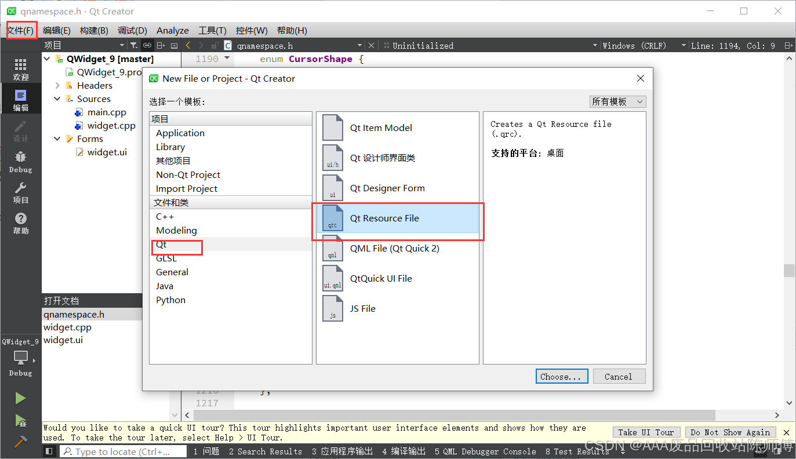Click the Take UI Tour button
The image size is (796, 459).
[646, 432]
